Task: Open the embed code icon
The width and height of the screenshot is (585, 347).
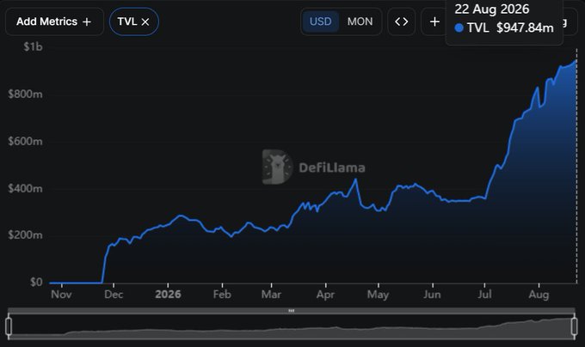Action: [402, 21]
